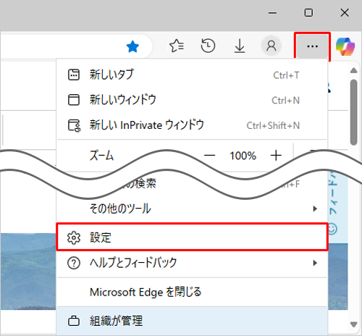The height and width of the screenshot is (336, 362).
Task: Click the vertical scrollbar thumb
Action: pyautogui.click(x=354, y=112)
